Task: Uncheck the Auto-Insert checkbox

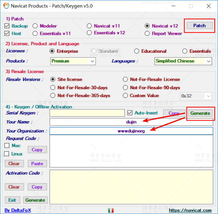Action: click(130, 113)
